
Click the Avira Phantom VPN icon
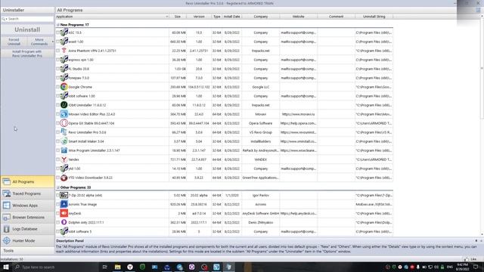(64, 51)
